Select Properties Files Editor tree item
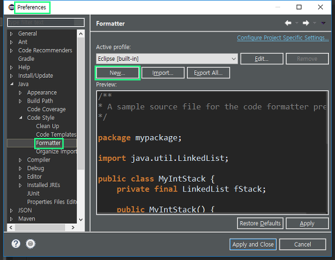The width and height of the screenshot is (335, 260). point(52,202)
